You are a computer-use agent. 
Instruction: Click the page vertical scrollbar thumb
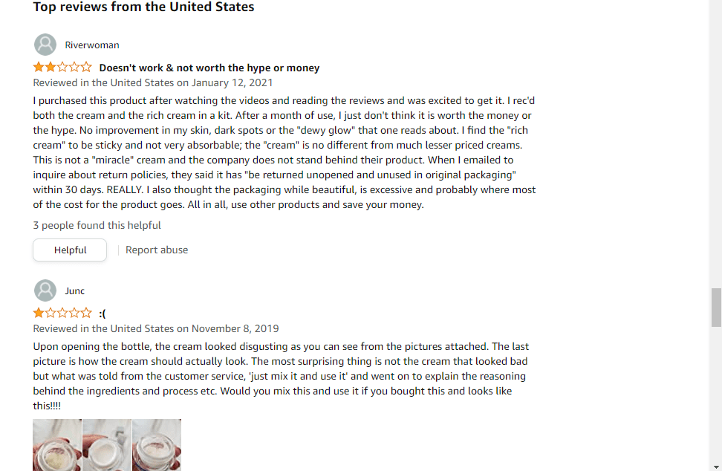coord(716,308)
